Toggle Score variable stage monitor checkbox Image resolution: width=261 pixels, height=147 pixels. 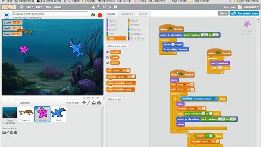pyautogui.click(x=108, y=63)
